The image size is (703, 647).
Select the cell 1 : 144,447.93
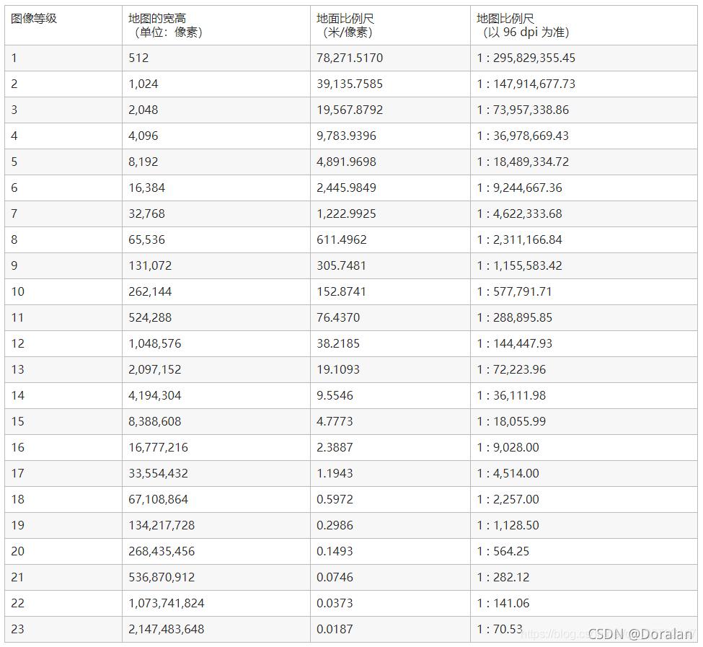point(515,343)
